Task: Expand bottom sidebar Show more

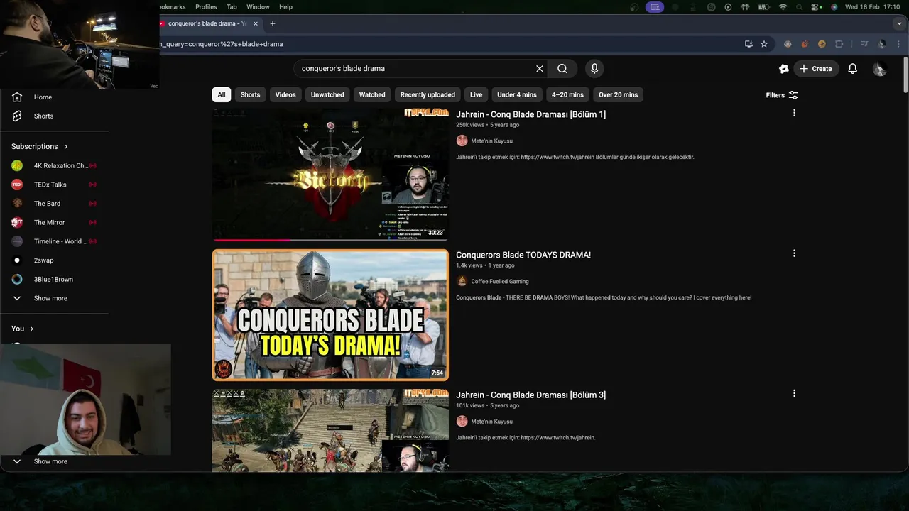Action: [x=50, y=461]
